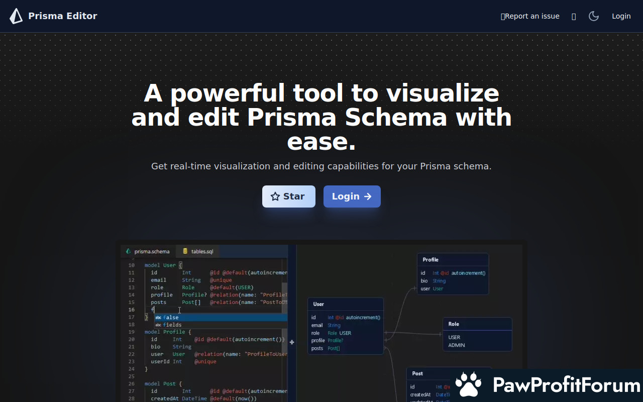Choose the 'fields' autocomplete suggestion
The height and width of the screenshot is (402, 643).
click(x=221, y=325)
